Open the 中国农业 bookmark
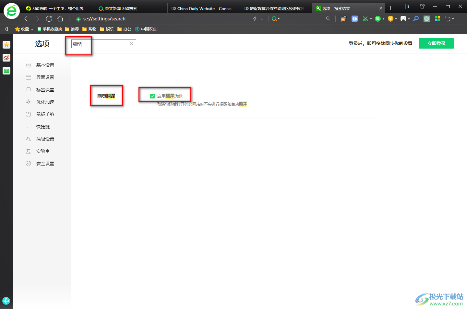 tap(146, 29)
